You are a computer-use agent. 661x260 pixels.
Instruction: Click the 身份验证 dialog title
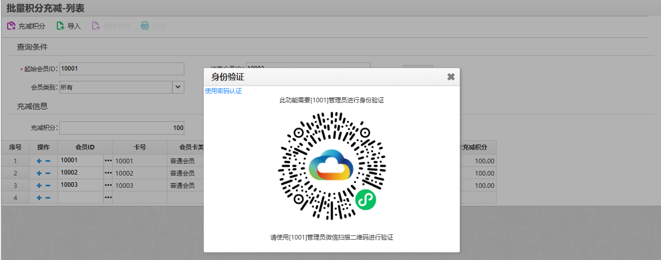228,77
